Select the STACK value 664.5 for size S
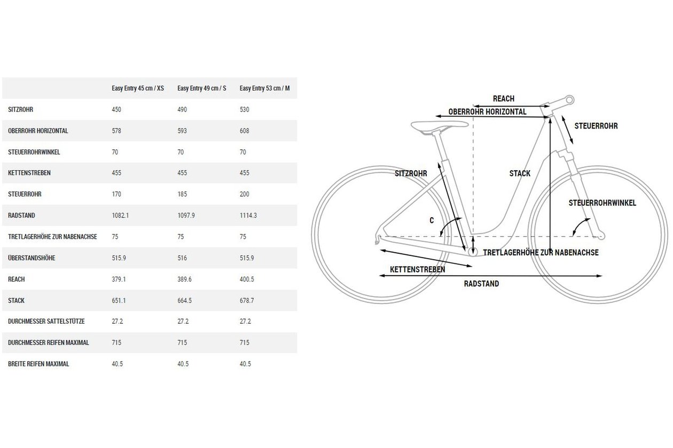Viewport: 673px width, 448px height. (184, 300)
